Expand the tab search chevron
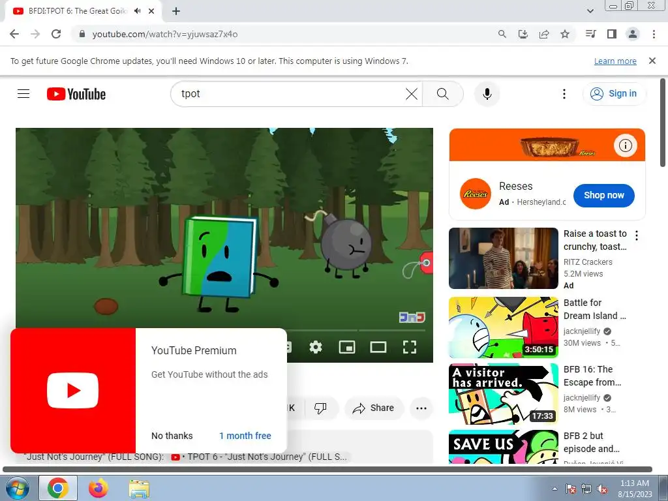 point(590,11)
